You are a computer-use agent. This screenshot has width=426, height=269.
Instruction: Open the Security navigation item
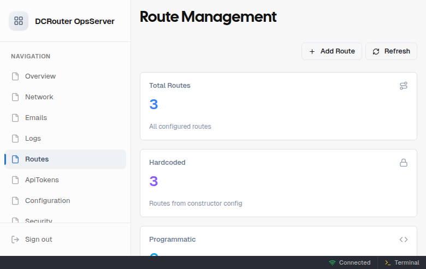coord(39,220)
